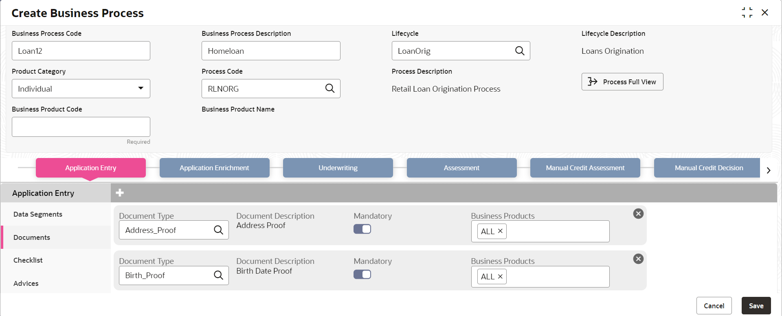
Task: Add a new document row with plus icon
Action: (120, 193)
